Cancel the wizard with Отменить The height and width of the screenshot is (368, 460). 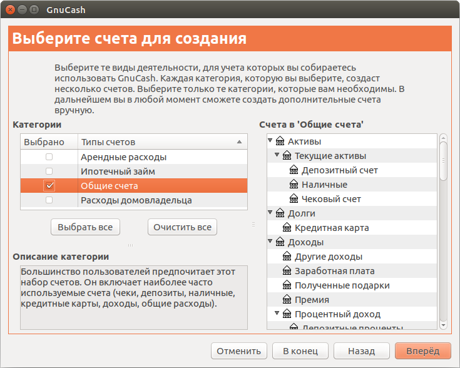(239, 351)
